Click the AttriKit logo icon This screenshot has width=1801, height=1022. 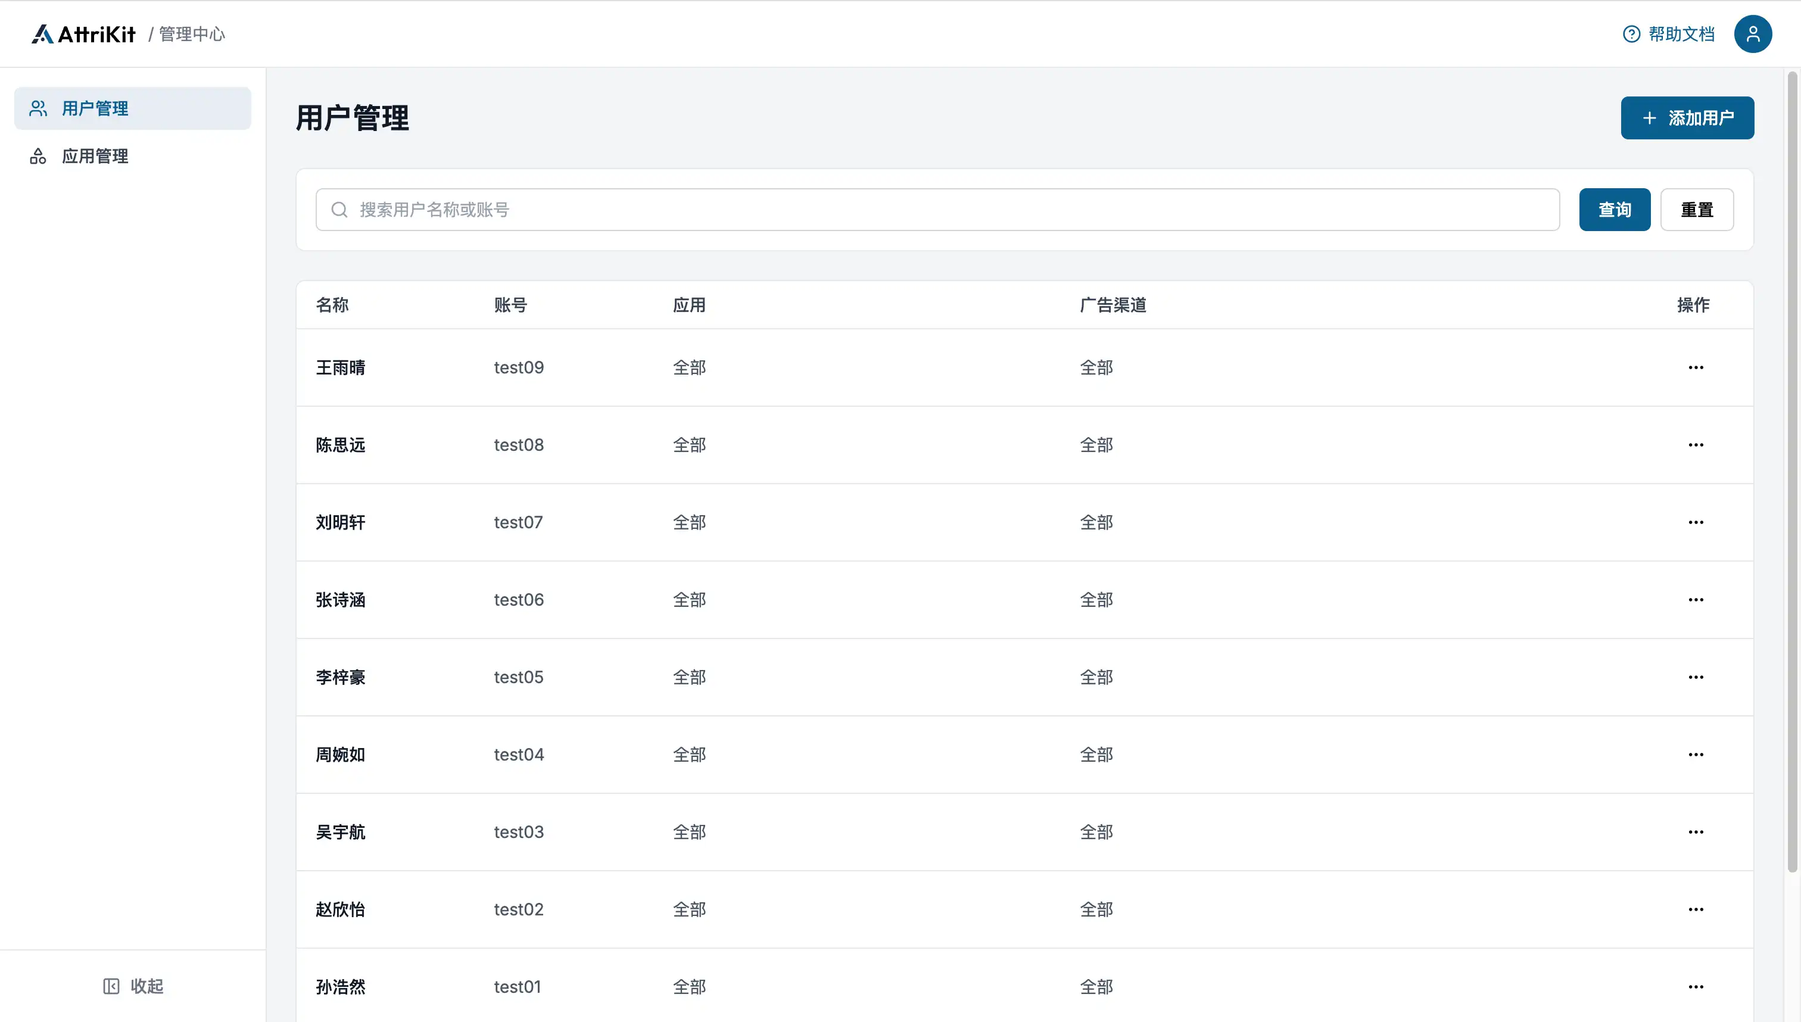coord(43,34)
